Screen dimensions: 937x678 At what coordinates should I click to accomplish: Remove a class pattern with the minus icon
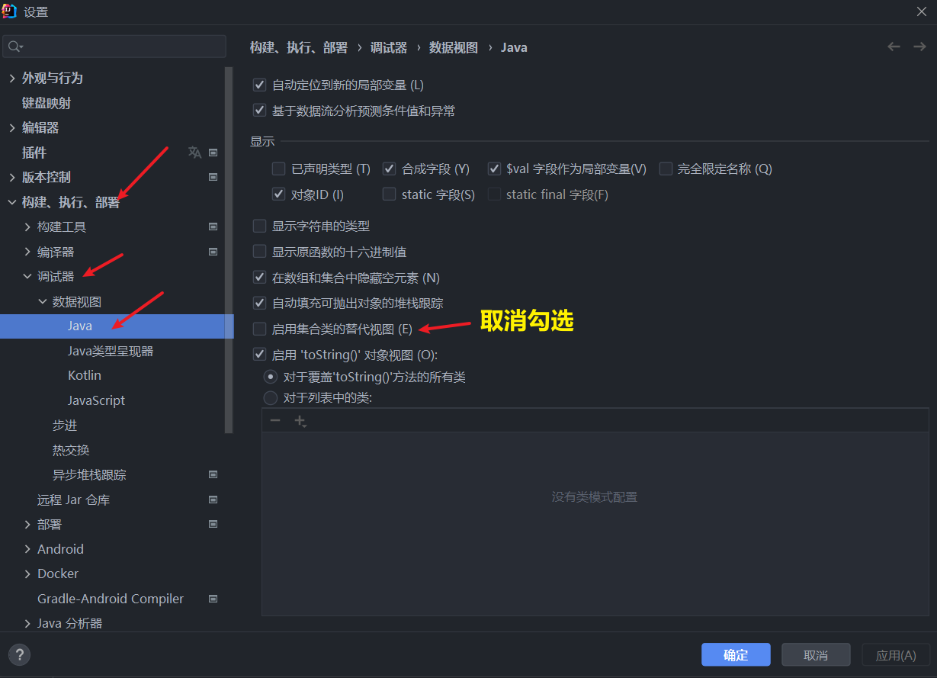[274, 420]
